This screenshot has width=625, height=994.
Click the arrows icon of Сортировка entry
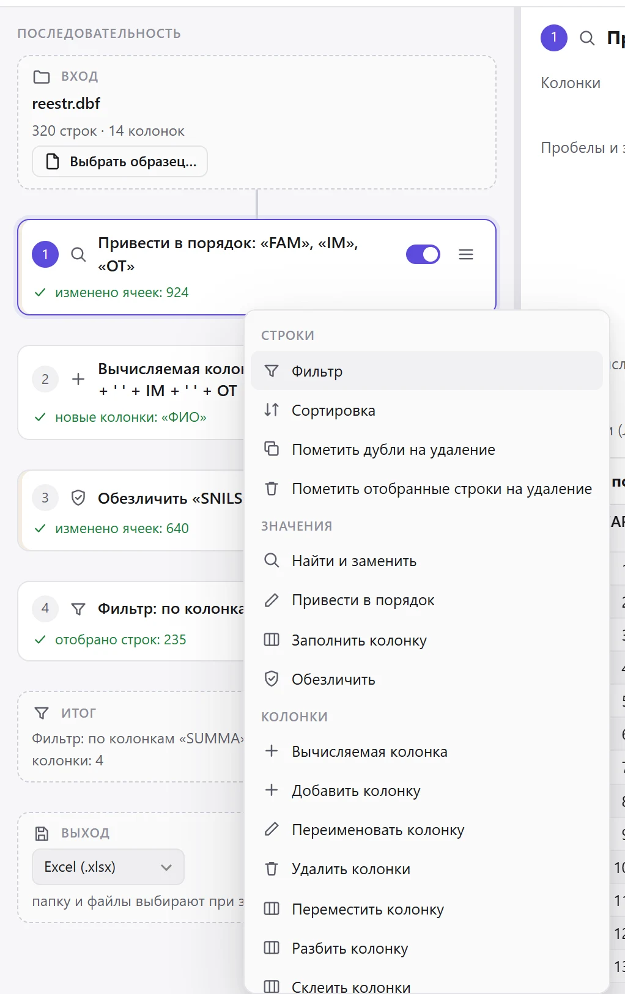(272, 410)
